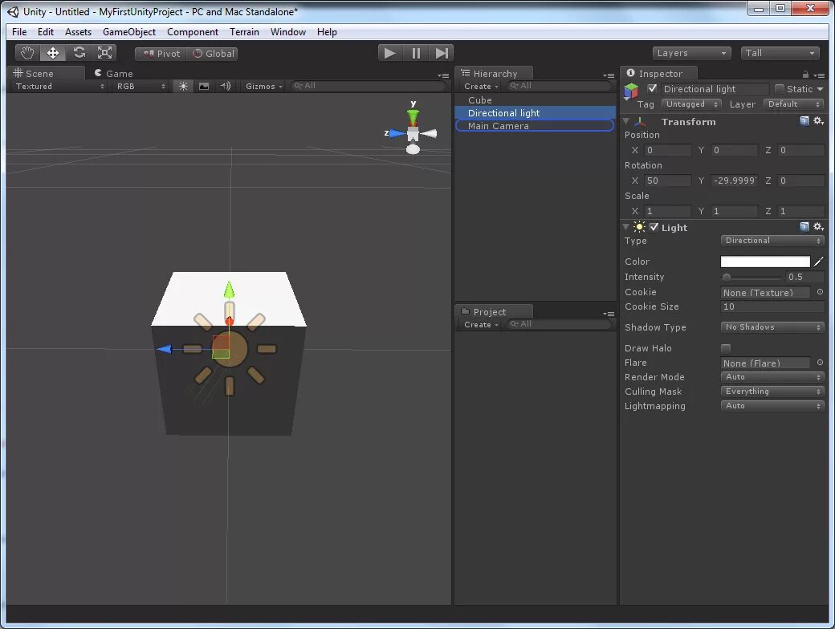
Task: Open the Project Create menu
Action: [x=480, y=325]
